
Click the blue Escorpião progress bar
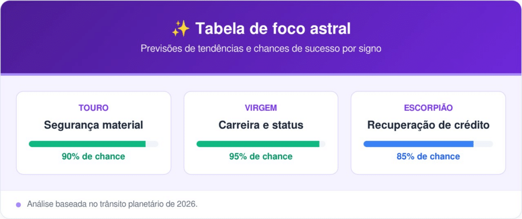pos(419,144)
